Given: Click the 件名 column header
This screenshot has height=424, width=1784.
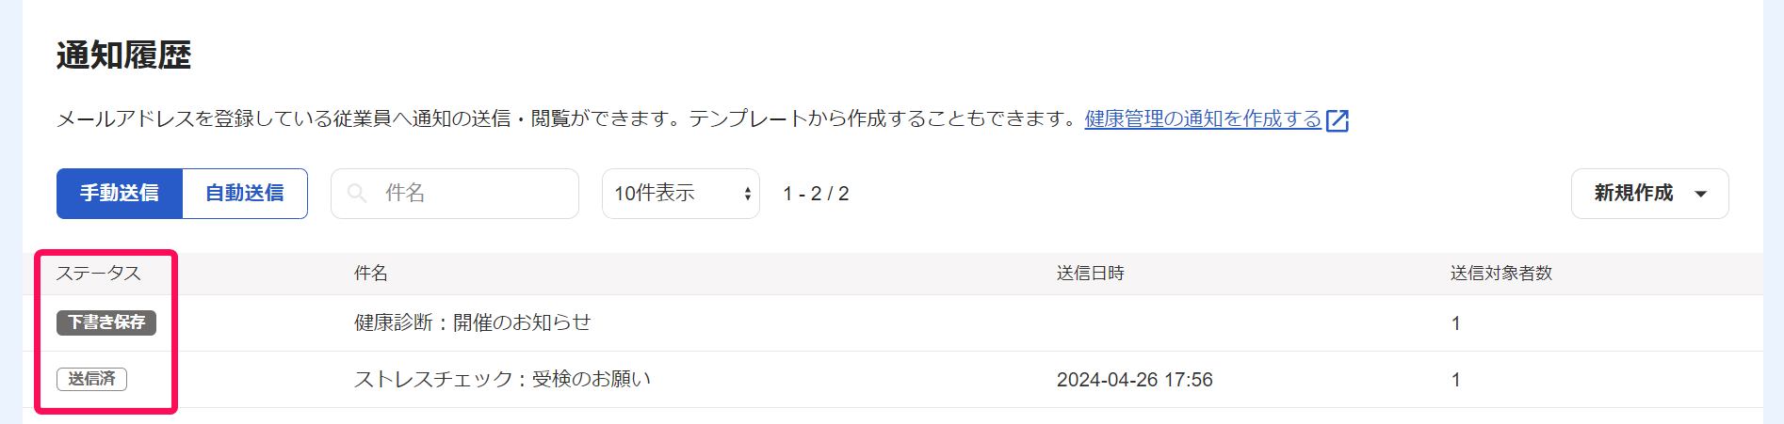Looking at the screenshot, I should tap(371, 274).
